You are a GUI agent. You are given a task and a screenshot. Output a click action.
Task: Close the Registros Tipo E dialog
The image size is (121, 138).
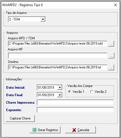click(115, 5)
